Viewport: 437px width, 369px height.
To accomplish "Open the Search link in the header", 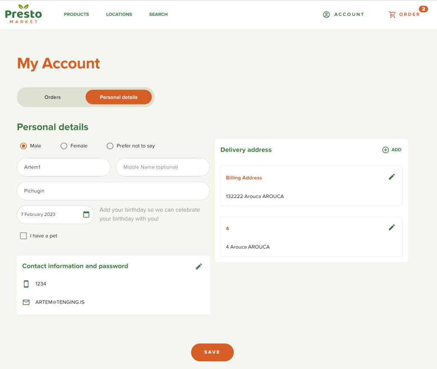I will pyautogui.click(x=158, y=15).
